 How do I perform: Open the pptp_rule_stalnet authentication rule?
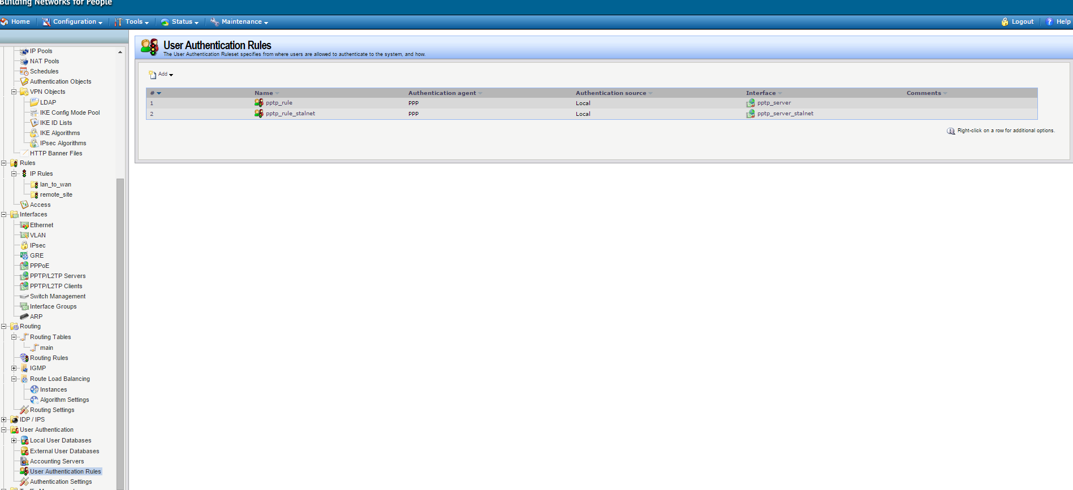290,114
